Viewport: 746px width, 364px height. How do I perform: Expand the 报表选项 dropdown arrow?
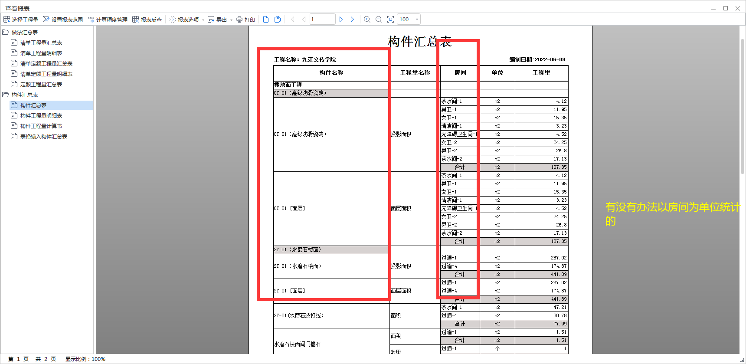pos(203,20)
